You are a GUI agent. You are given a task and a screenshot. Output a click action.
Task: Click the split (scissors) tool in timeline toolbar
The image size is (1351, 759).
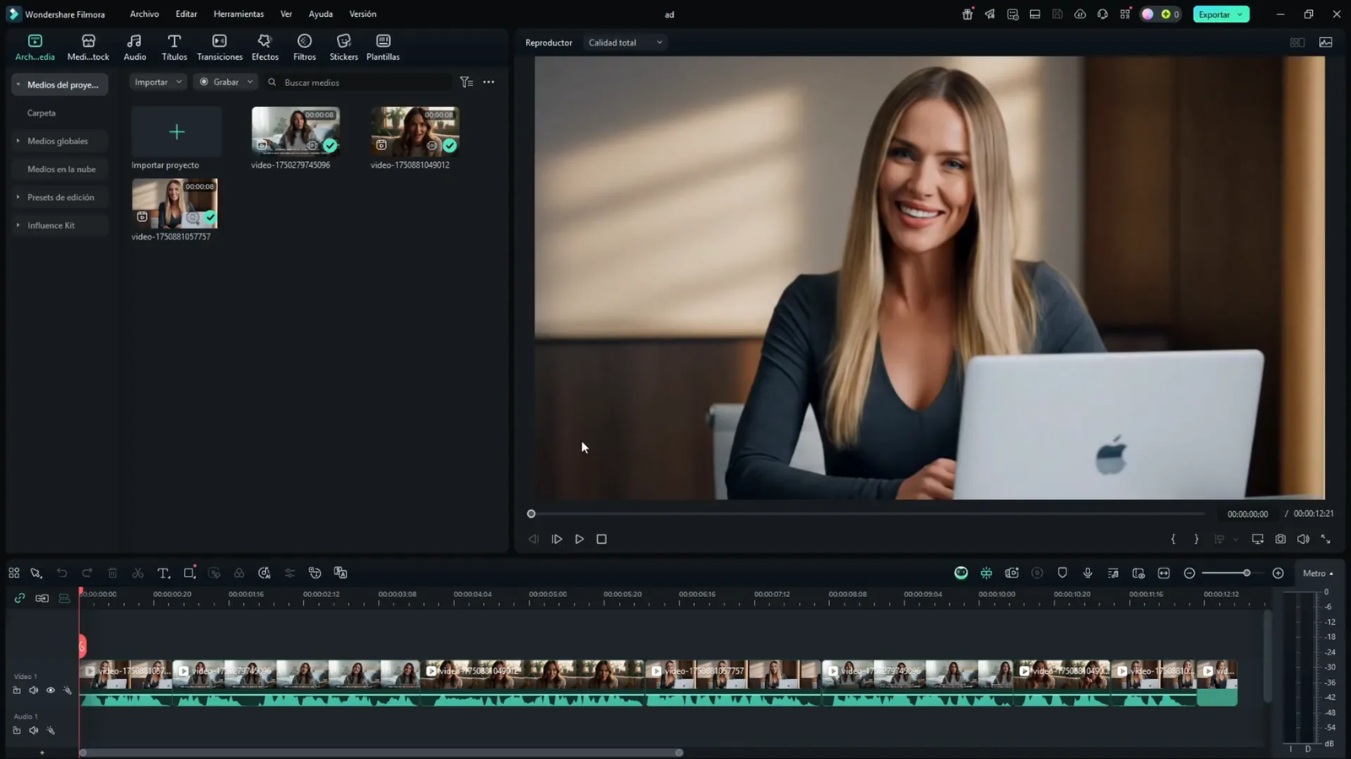click(x=138, y=573)
